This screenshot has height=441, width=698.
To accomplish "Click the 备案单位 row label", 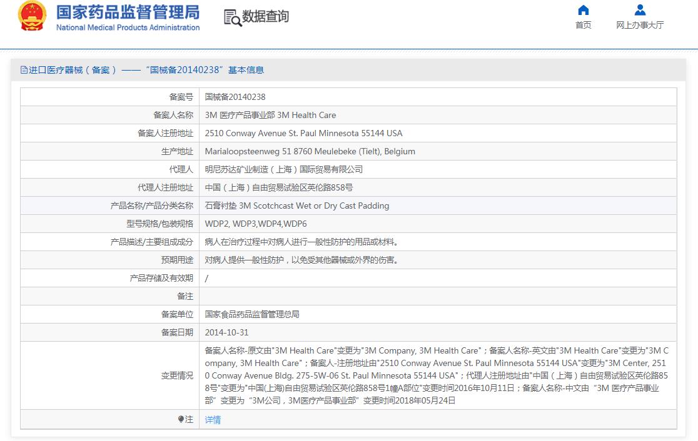I will [177, 315].
